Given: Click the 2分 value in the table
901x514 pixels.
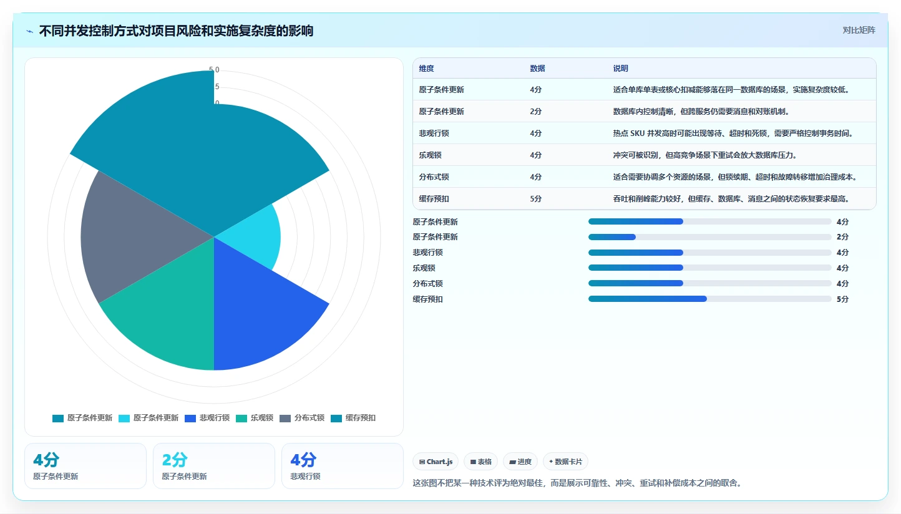Looking at the screenshot, I should [x=536, y=112].
